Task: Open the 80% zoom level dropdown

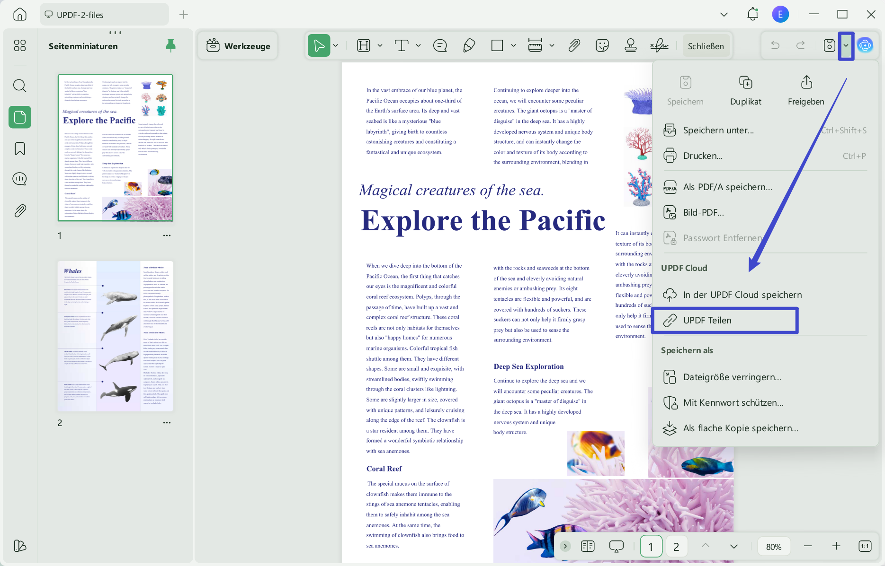Action: click(x=774, y=547)
